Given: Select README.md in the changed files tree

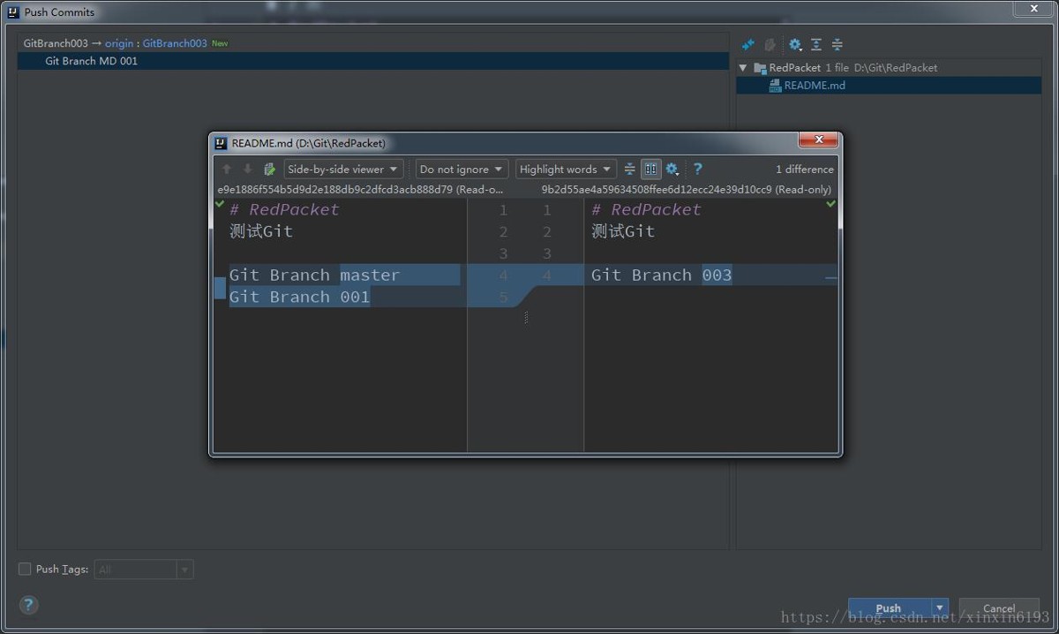Looking at the screenshot, I should click(x=814, y=86).
